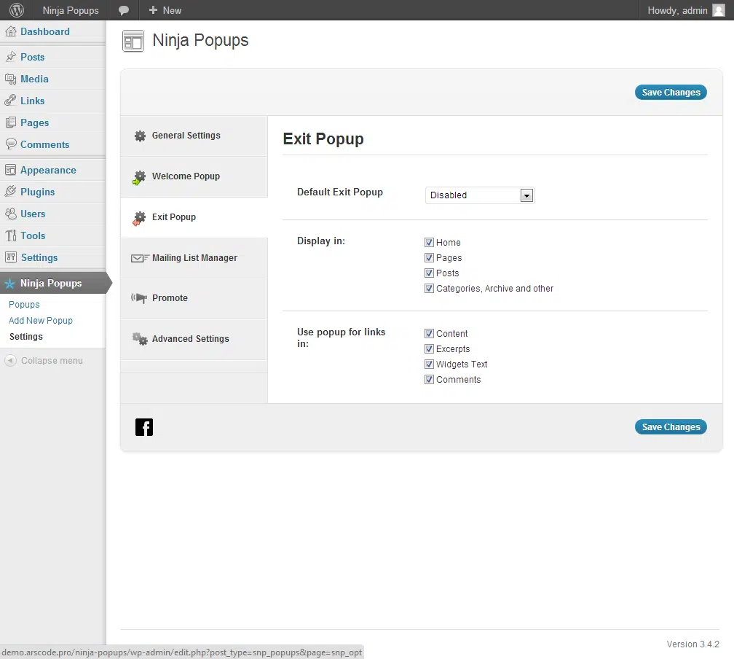Toggle the Content links checkbox

pyautogui.click(x=430, y=333)
